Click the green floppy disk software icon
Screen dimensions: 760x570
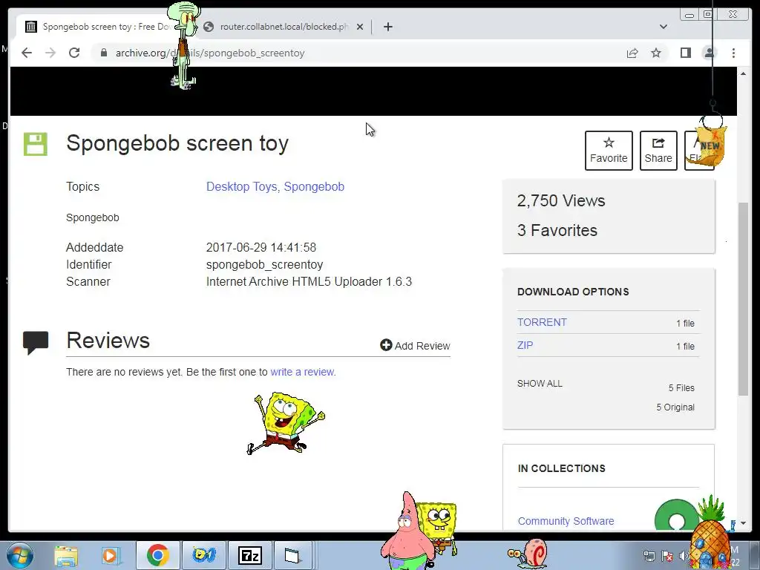tap(36, 144)
